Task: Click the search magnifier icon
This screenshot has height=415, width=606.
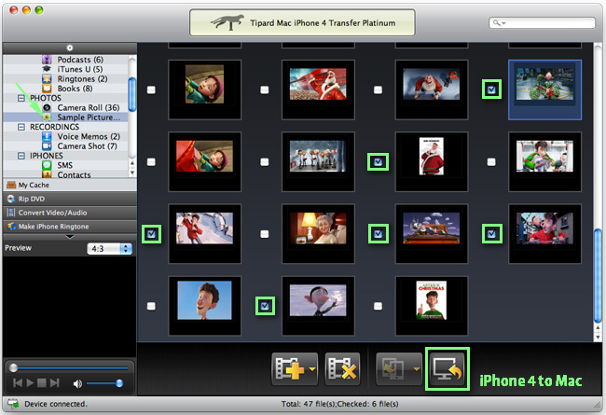Action: pyautogui.click(x=496, y=22)
